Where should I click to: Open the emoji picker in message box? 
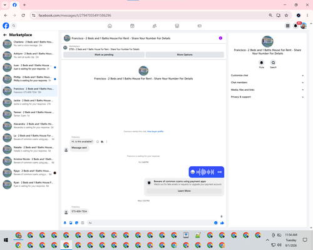click(215, 223)
